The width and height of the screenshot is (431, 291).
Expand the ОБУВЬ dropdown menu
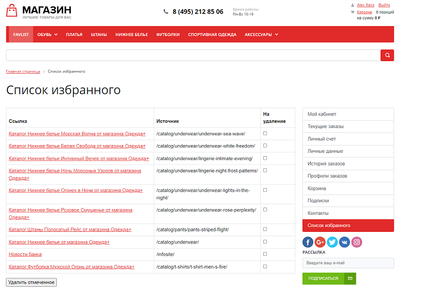[x=48, y=34]
